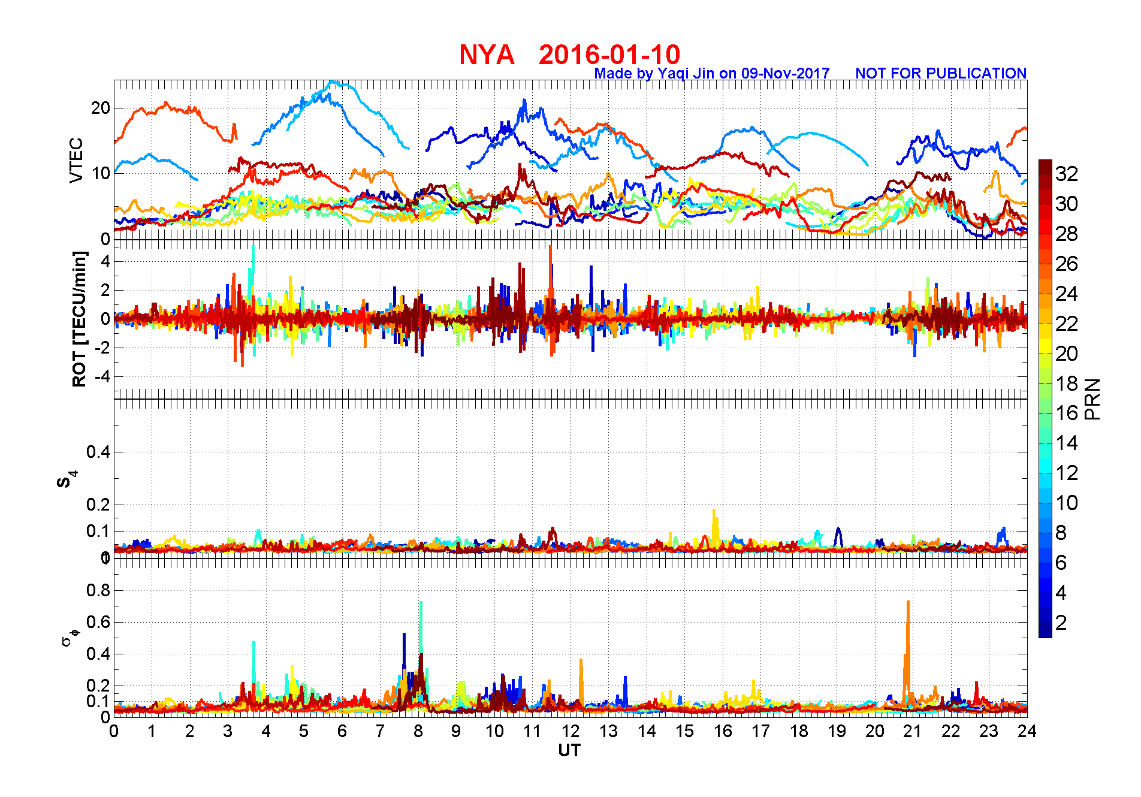The image size is (1141, 797).
Task: Click the sigma-phi axis tick label '0.8'
Action: pyautogui.click(x=99, y=590)
